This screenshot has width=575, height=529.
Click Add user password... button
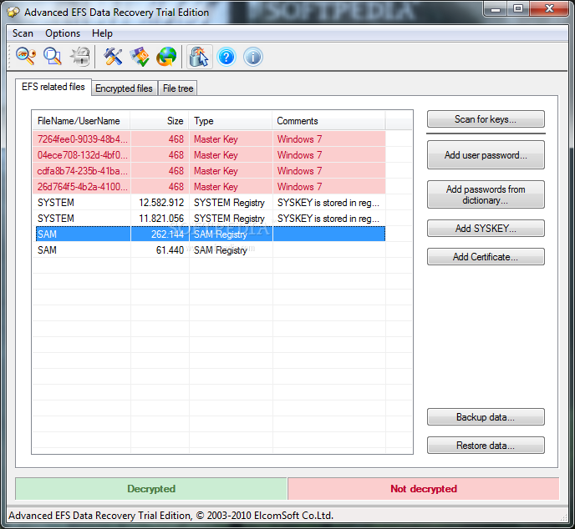486,155
